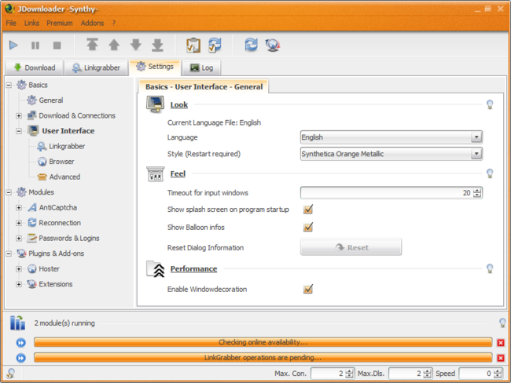Expand the Reconnection tree node

pyautogui.click(x=19, y=223)
